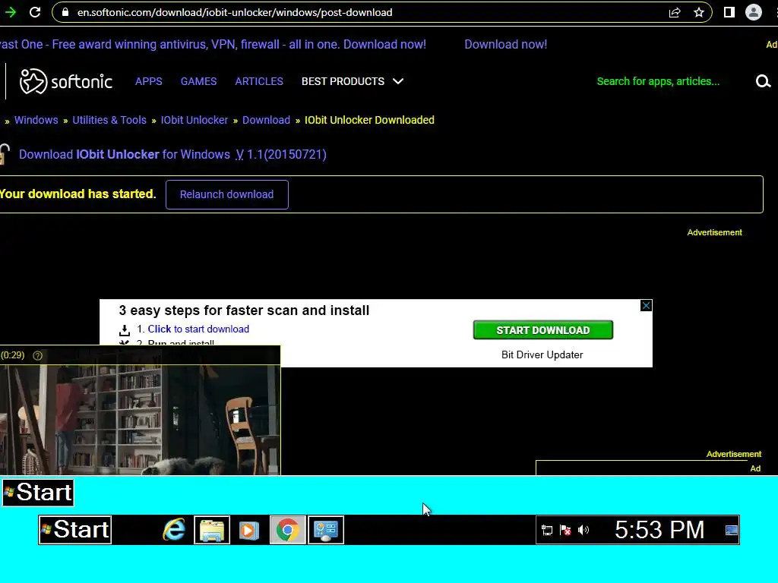Open the Download breadcrumb link

tap(266, 120)
